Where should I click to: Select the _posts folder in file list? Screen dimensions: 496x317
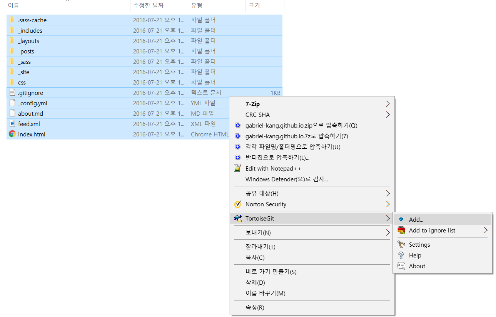click(x=26, y=51)
